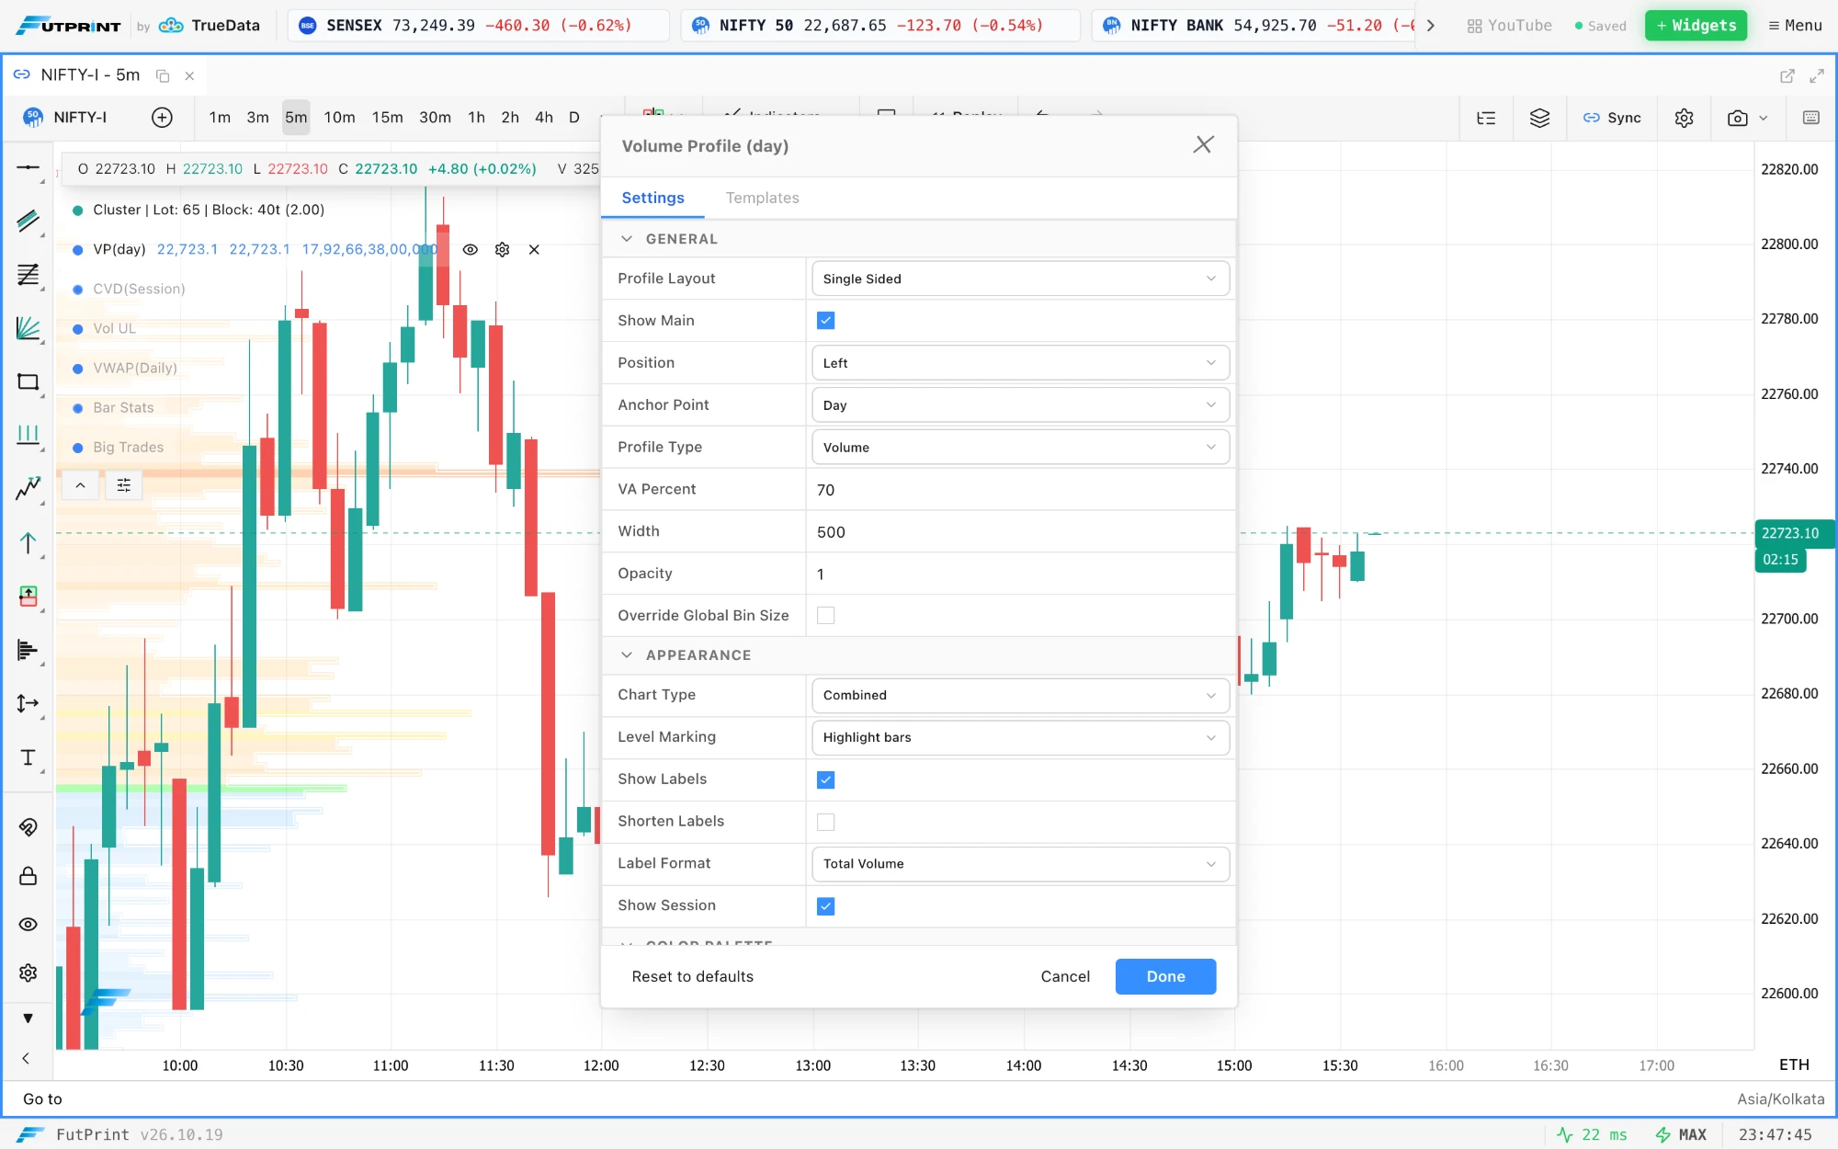Uncheck the Show Main checkbox
The image size is (1838, 1149).
[x=825, y=321]
